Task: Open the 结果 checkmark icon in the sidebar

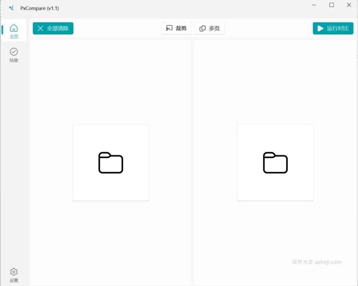Action: pos(14,51)
